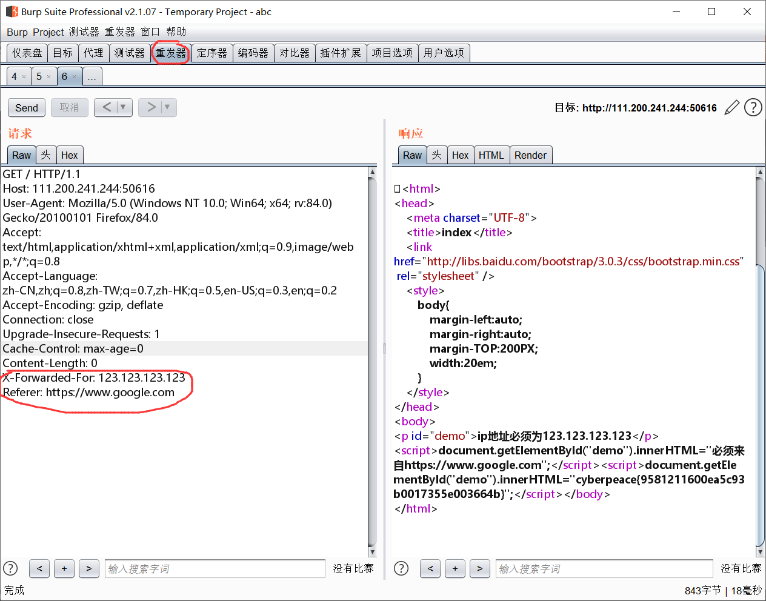Click the request search input field
The image size is (766, 601).
pos(215,568)
